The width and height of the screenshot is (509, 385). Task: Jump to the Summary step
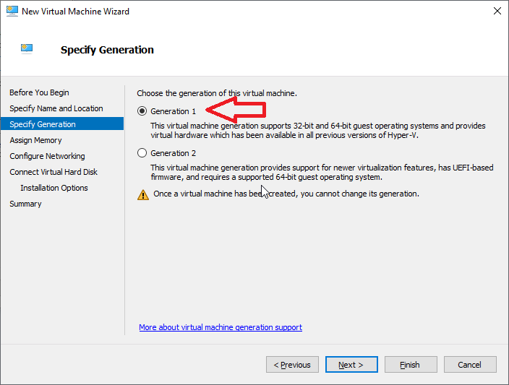(25, 204)
